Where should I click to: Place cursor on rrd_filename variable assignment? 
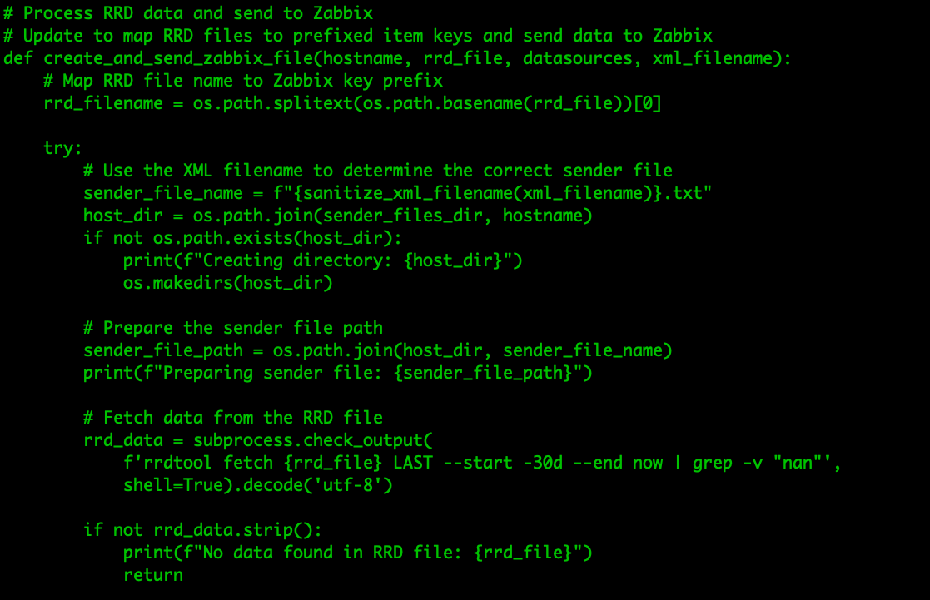[x=102, y=104]
